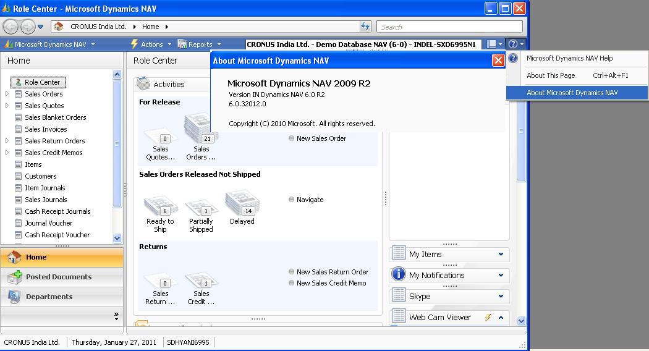Click the work date in status bar

click(x=114, y=342)
